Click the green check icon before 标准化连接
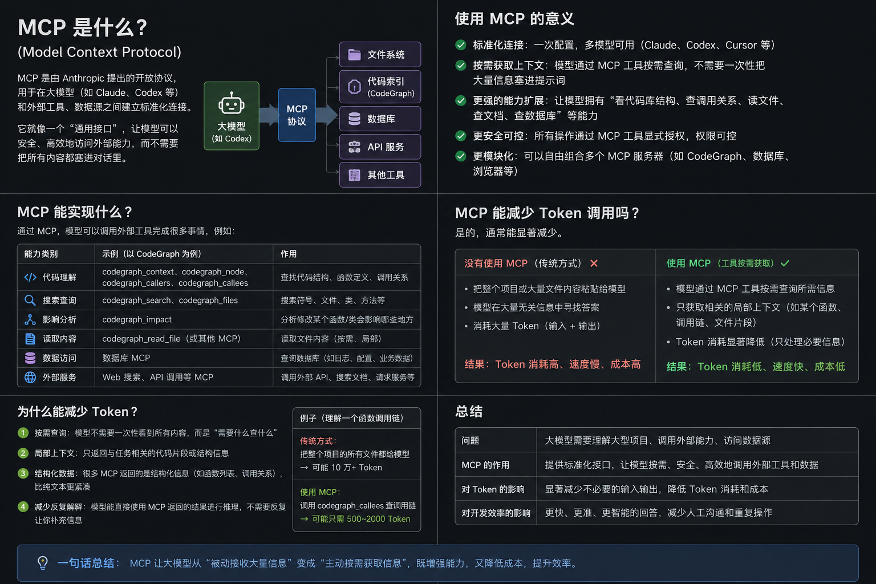 461,45
